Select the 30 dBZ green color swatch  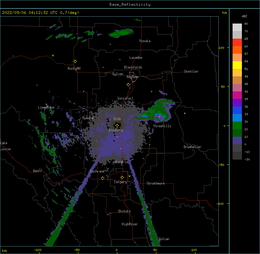coord(237,125)
